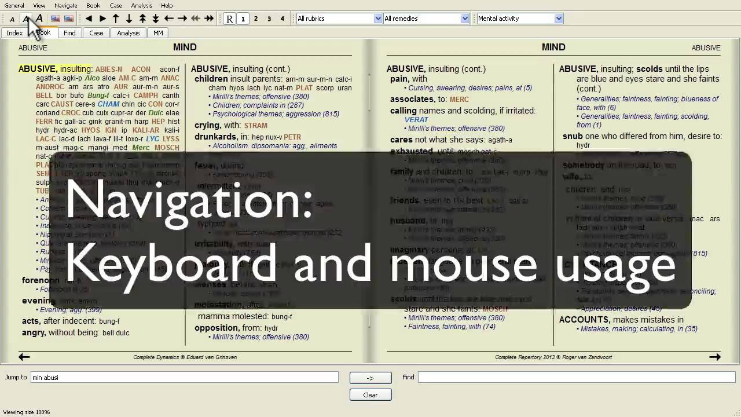Viewport: 741px width, 417px height.
Task: Click the Clear button
Action: click(x=370, y=395)
